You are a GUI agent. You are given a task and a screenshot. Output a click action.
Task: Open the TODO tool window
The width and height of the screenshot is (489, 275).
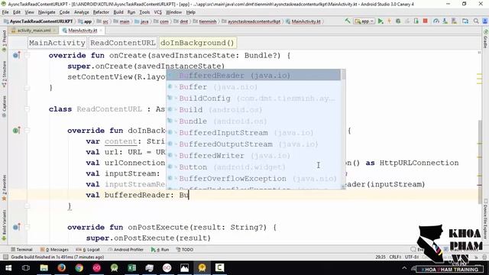[185, 250]
